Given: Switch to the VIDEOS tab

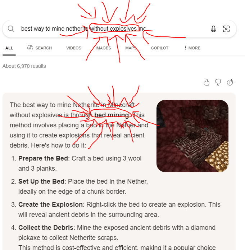Looking at the screenshot, I should 74,48.
